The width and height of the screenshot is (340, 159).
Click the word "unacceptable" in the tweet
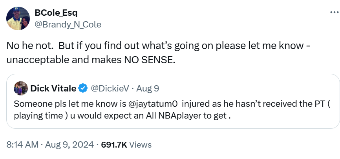click(33, 61)
